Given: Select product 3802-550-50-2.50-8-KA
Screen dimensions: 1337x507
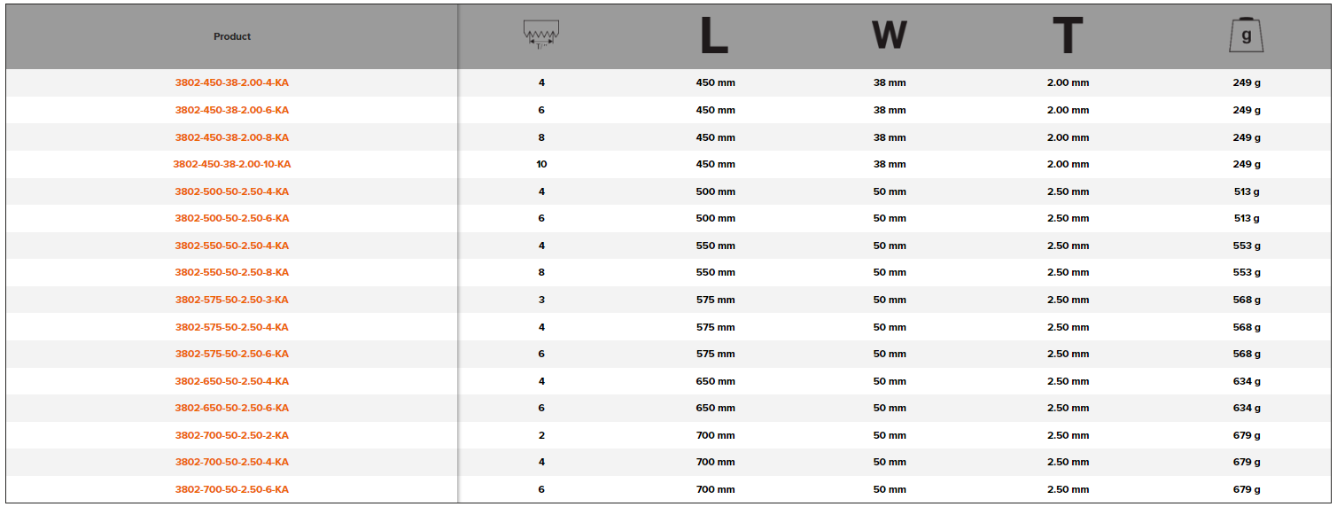Looking at the screenshot, I should 232,273.
